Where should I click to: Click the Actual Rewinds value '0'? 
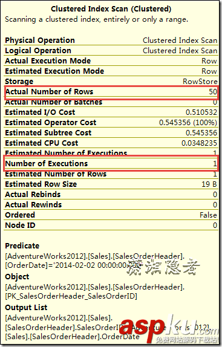[215, 205]
